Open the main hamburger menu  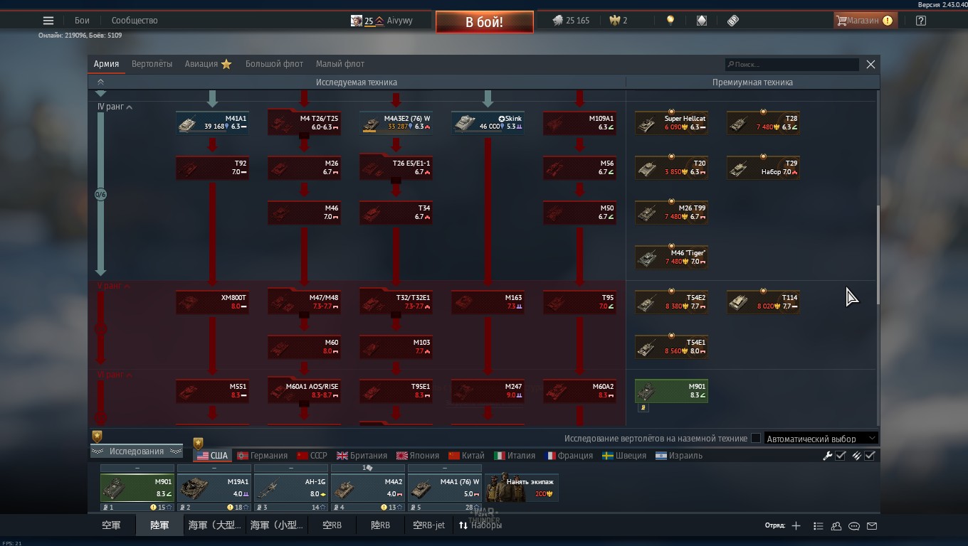pyautogui.click(x=48, y=21)
